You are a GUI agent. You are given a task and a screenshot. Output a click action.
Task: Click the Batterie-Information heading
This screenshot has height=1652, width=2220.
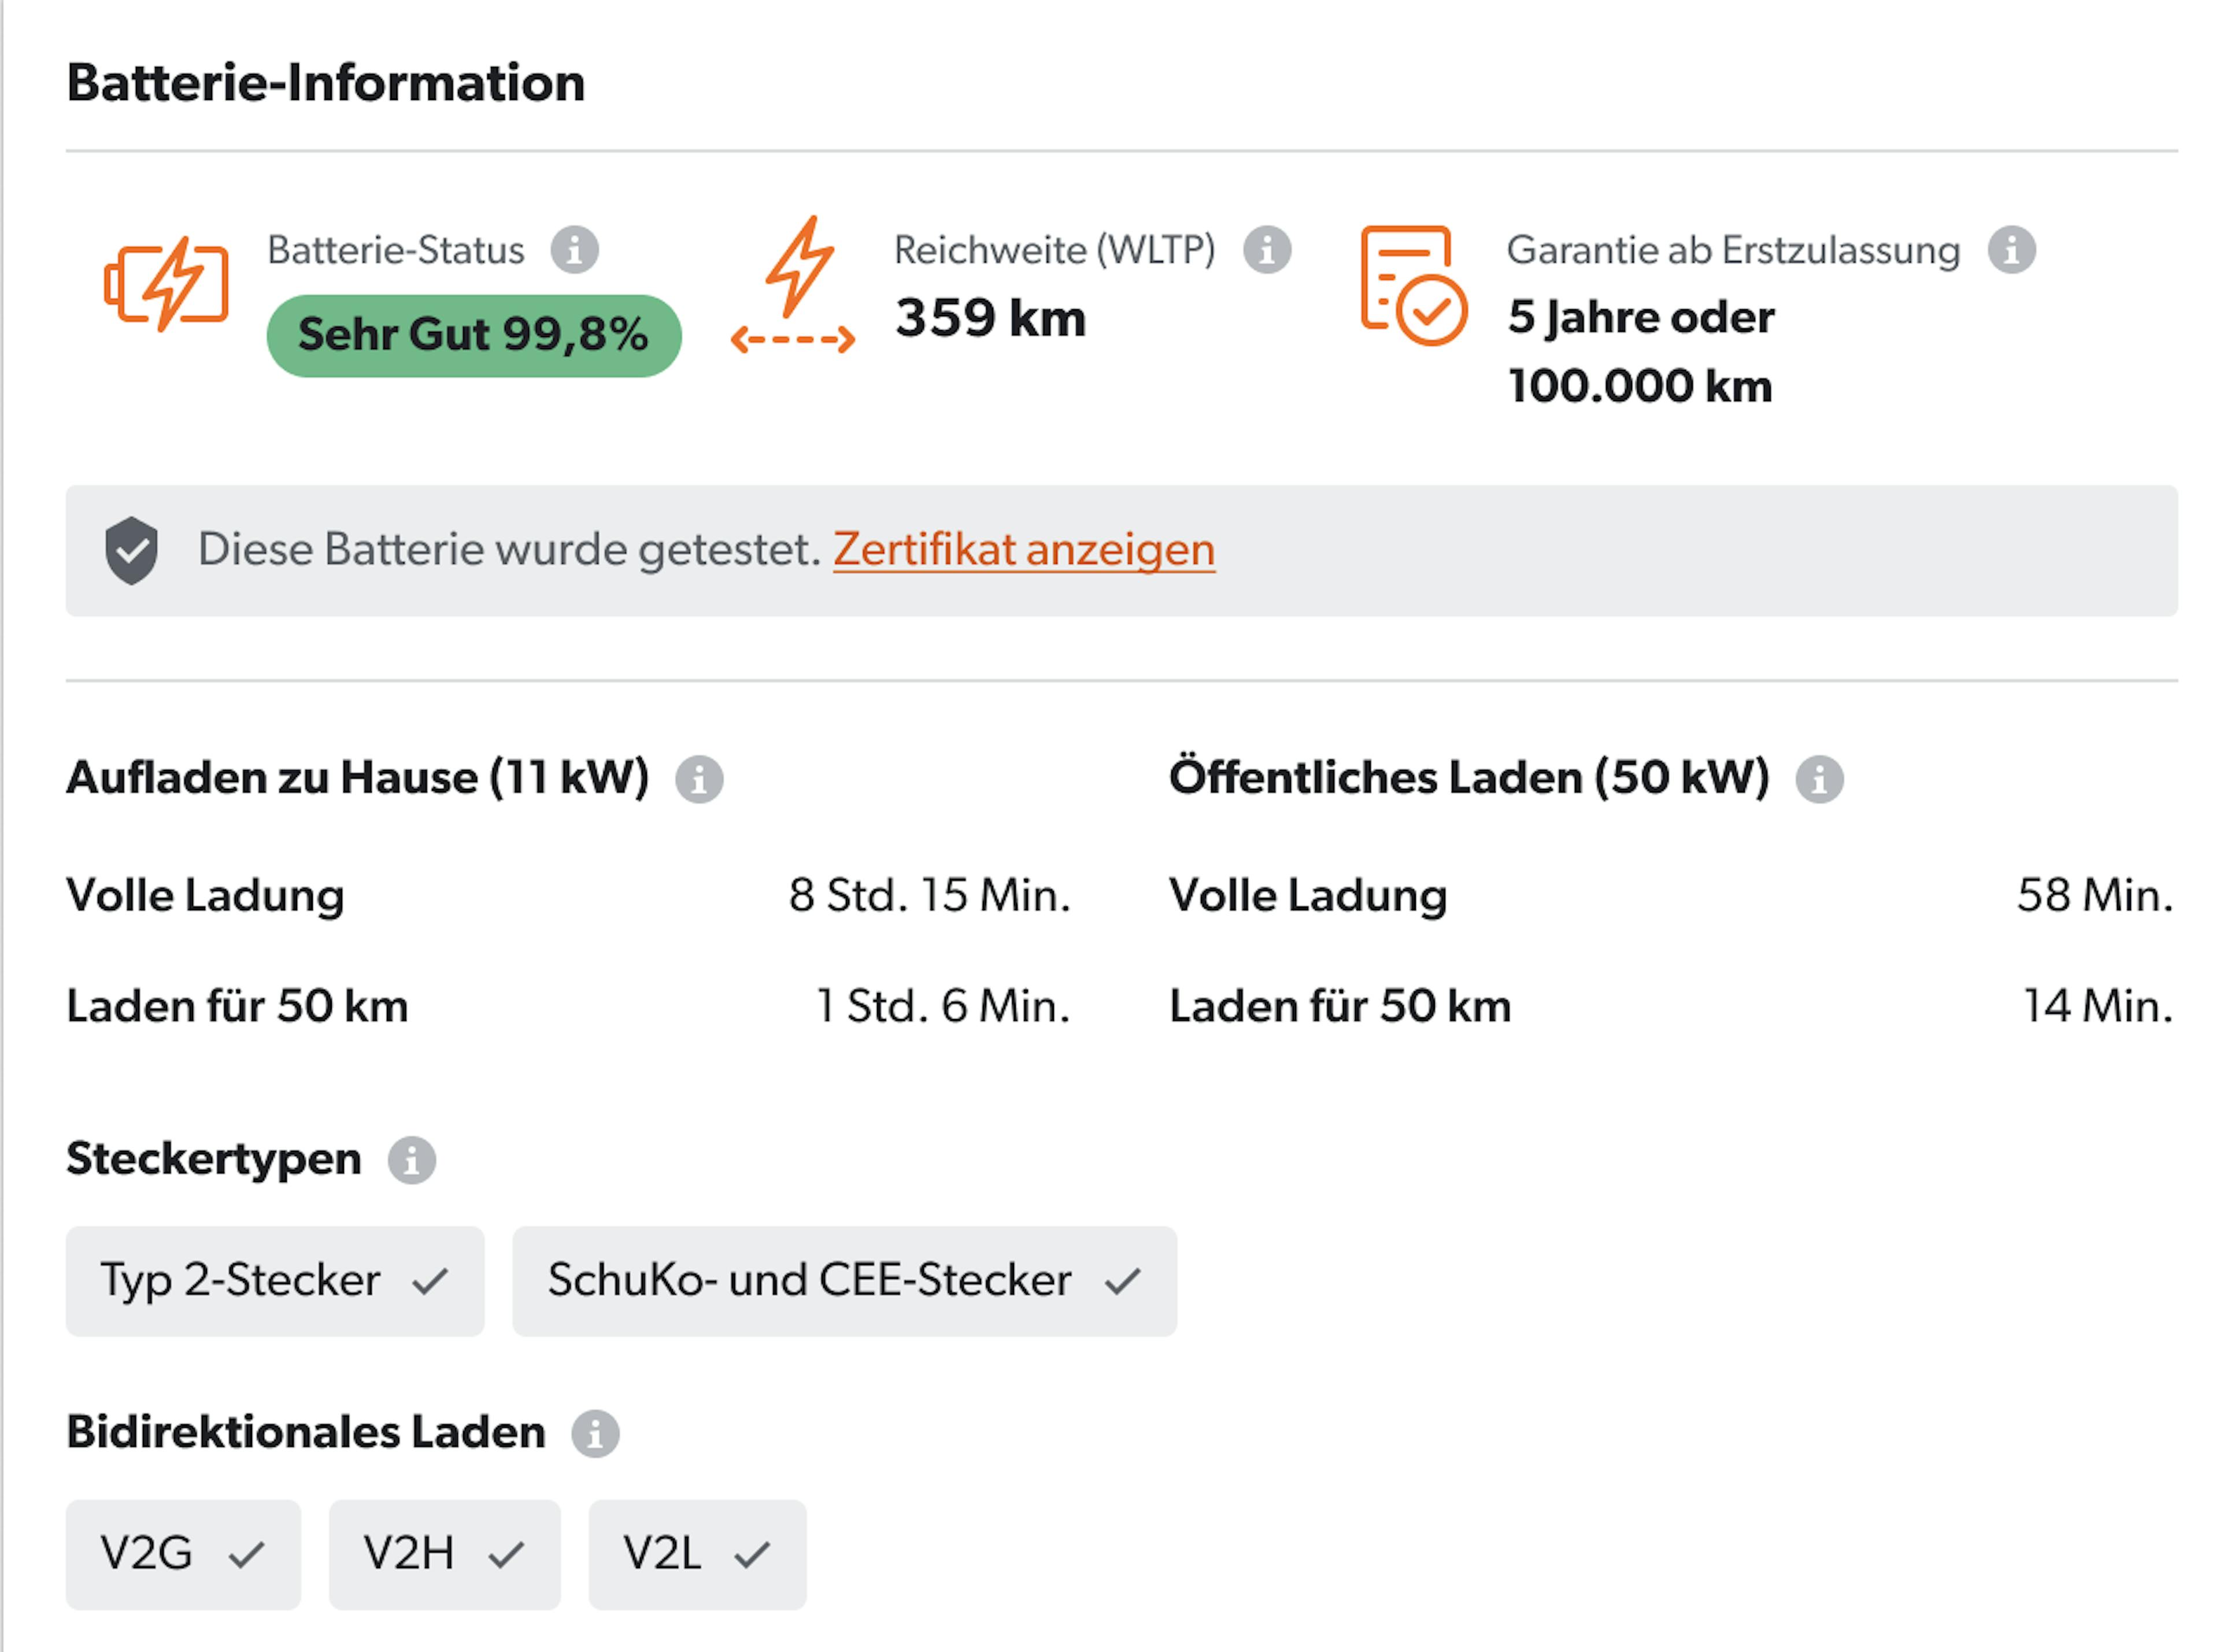tap(326, 83)
